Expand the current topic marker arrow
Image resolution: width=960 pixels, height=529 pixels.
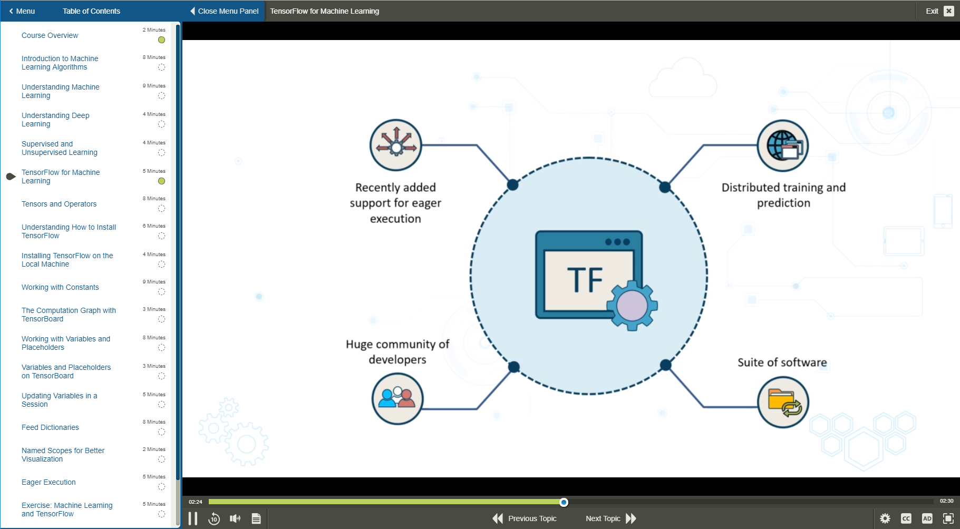(10, 177)
